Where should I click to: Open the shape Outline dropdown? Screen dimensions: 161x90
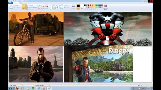[66, 5]
